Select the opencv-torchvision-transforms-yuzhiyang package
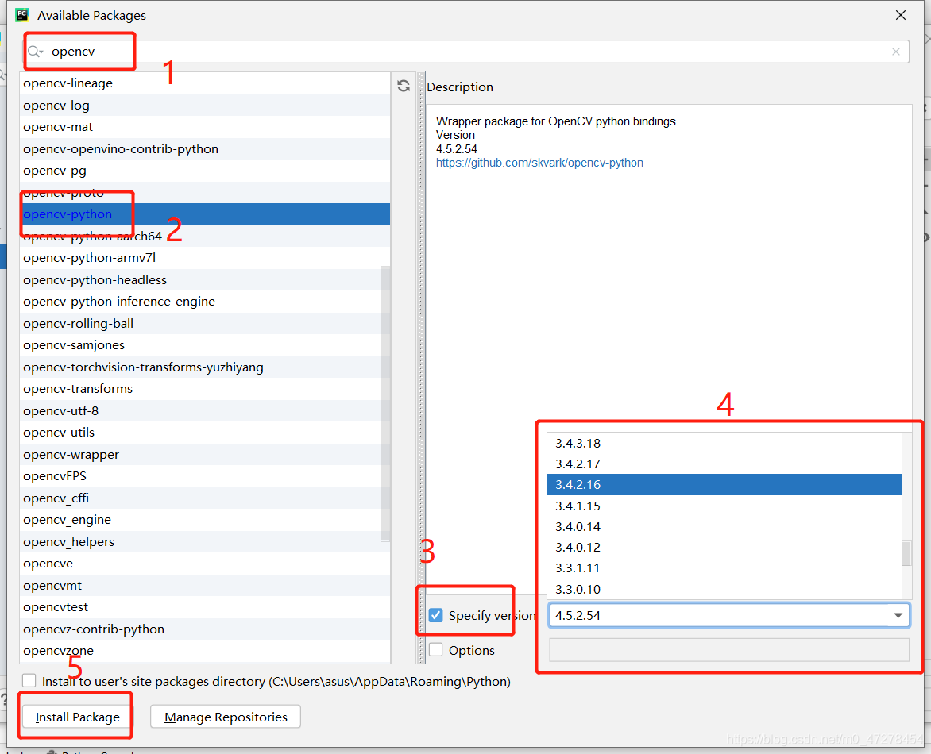The image size is (931, 754). click(x=205, y=367)
